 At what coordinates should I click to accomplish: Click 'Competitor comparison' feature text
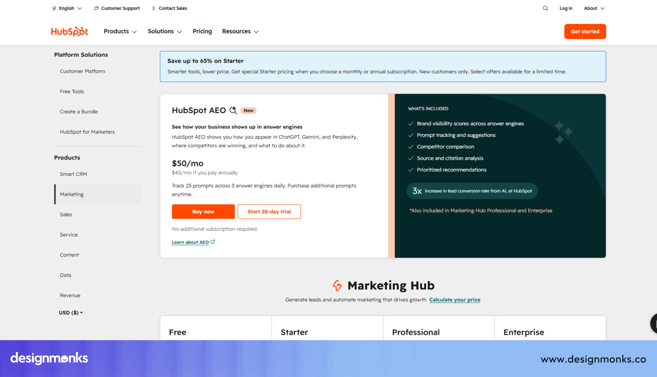[x=445, y=147]
